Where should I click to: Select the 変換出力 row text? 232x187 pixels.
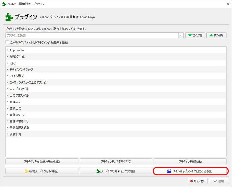15,108
